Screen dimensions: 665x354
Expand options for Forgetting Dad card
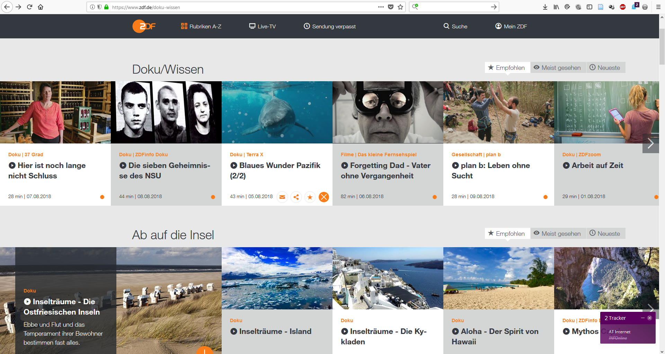coord(435,197)
